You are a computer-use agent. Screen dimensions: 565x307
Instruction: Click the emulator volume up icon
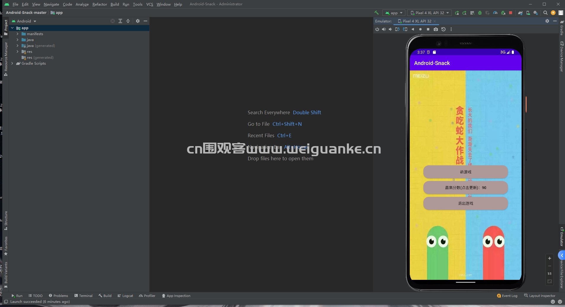point(384,29)
